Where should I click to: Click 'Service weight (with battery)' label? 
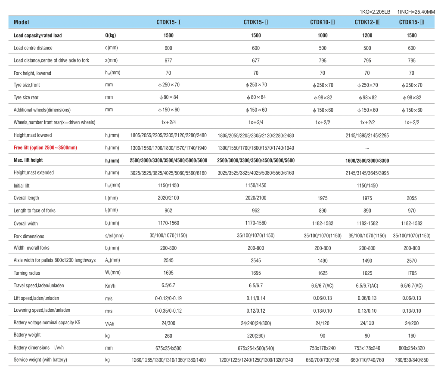click(x=40, y=360)
